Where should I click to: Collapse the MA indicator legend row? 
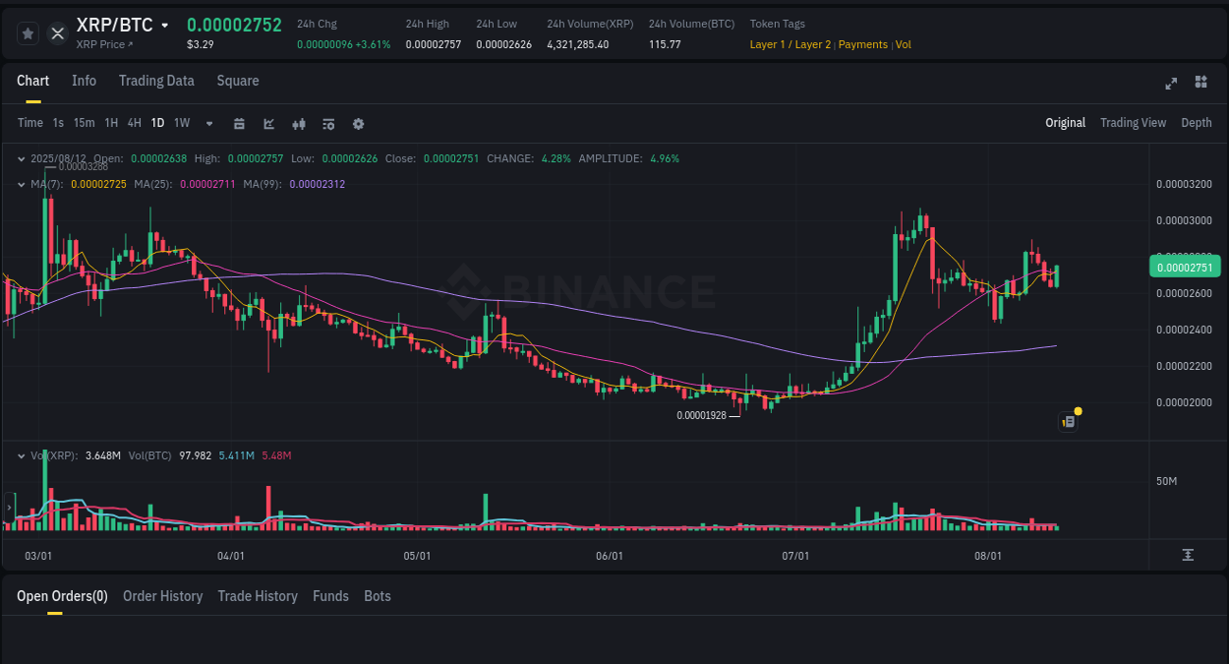click(22, 184)
